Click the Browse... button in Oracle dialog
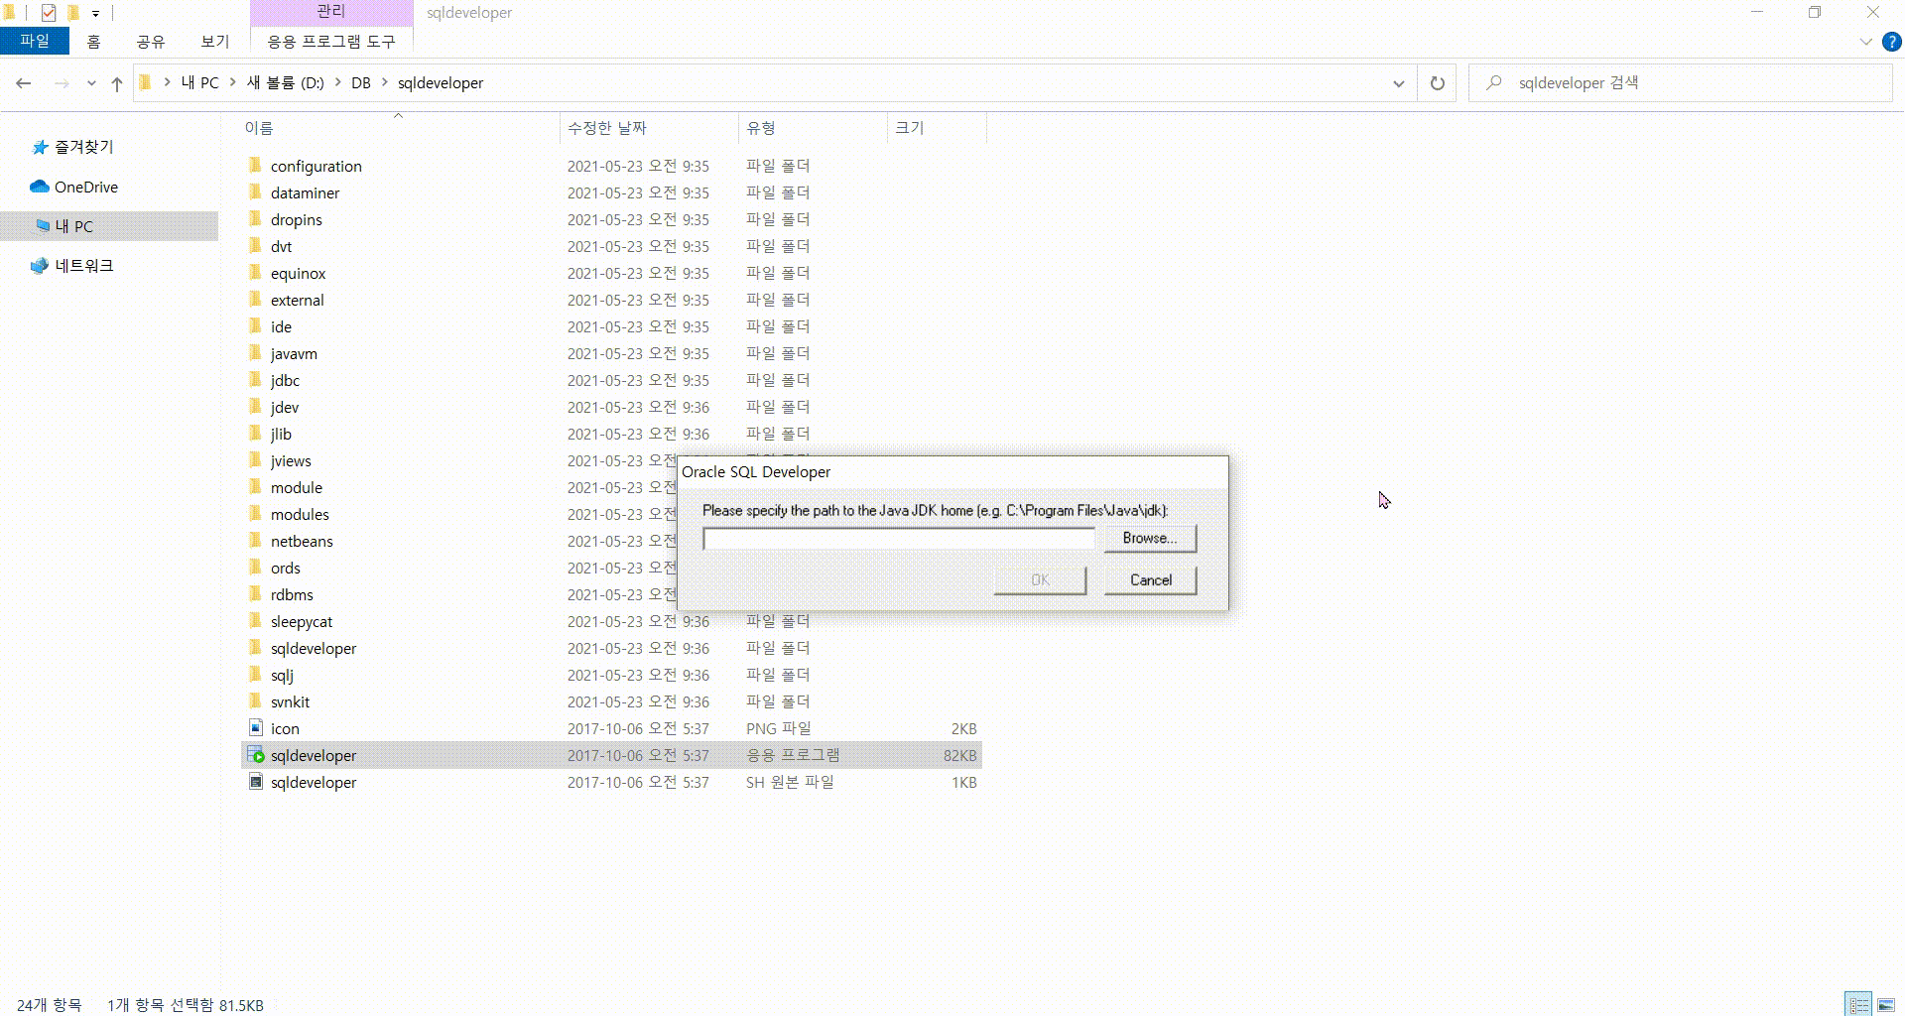The height and width of the screenshot is (1016, 1905). tap(1150, 538)
